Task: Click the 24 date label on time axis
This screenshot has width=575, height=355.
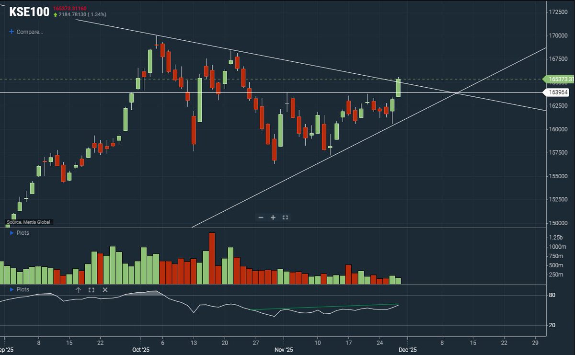Action: 380,343
